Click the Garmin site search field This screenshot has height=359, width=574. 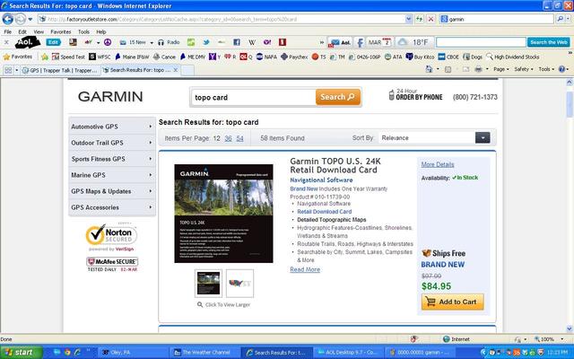(253, 98)
